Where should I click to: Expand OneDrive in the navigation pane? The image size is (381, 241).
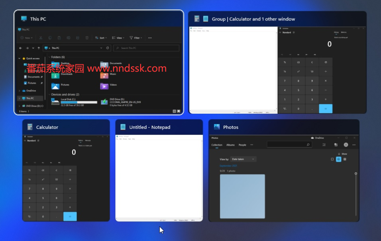[x=19, y=90]
